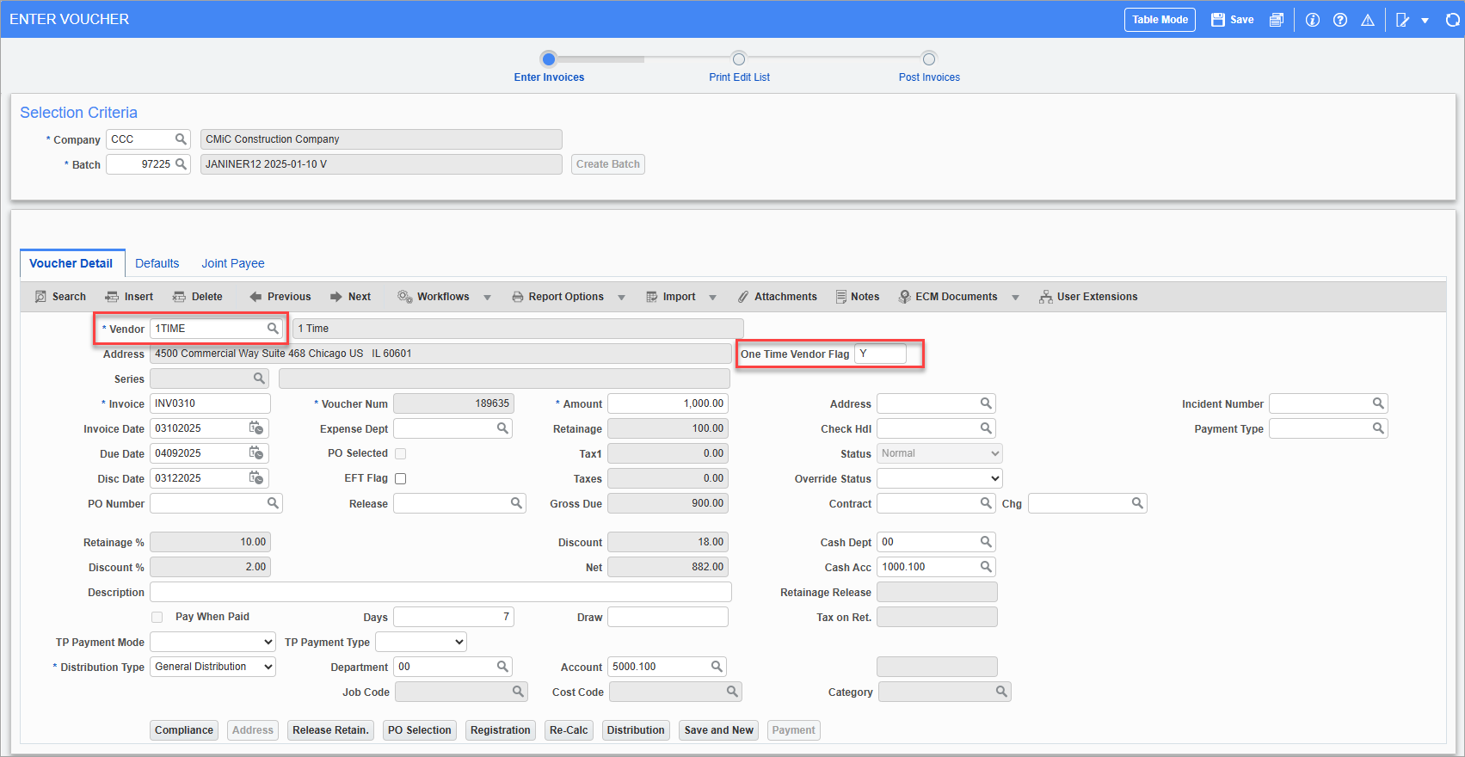
Task: Open the stacked pages icon beside Save
Action: pyautogui.click(x=1277, y=20)
